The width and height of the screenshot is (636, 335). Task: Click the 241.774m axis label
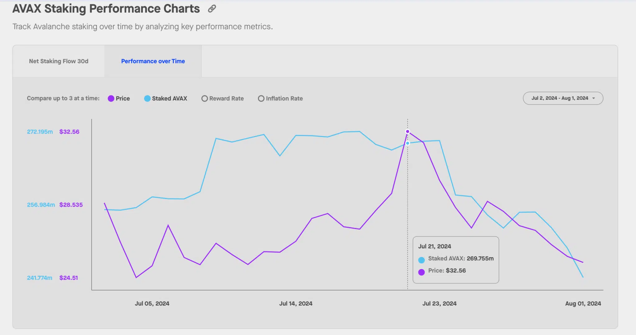click(40, 278)
